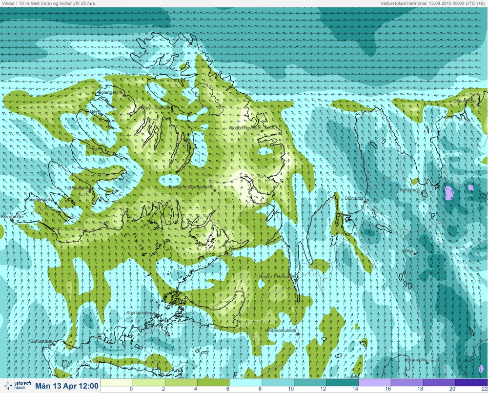The width and height of the screenshot is (488, 393).
Task: Click the legend value '18'
Action: click(x=420, y=389)
